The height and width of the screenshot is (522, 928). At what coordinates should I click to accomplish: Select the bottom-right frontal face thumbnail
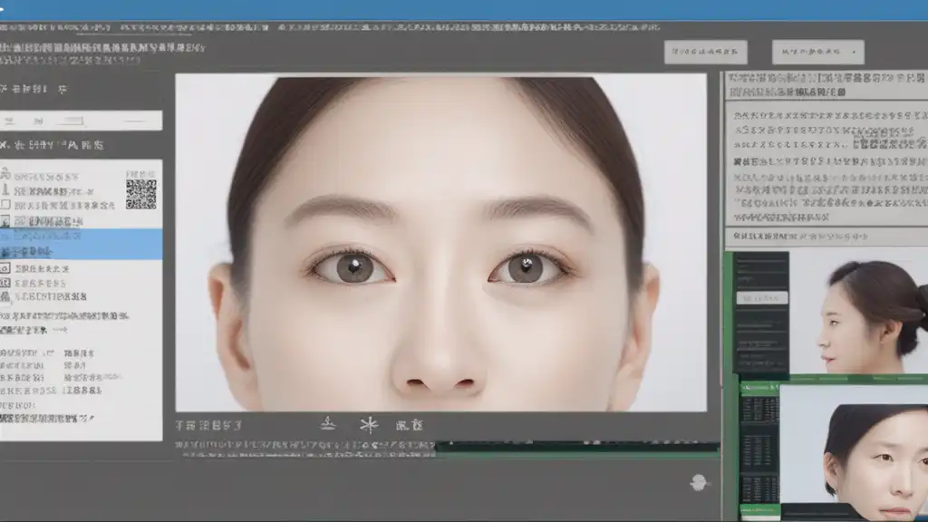[854, 453]
